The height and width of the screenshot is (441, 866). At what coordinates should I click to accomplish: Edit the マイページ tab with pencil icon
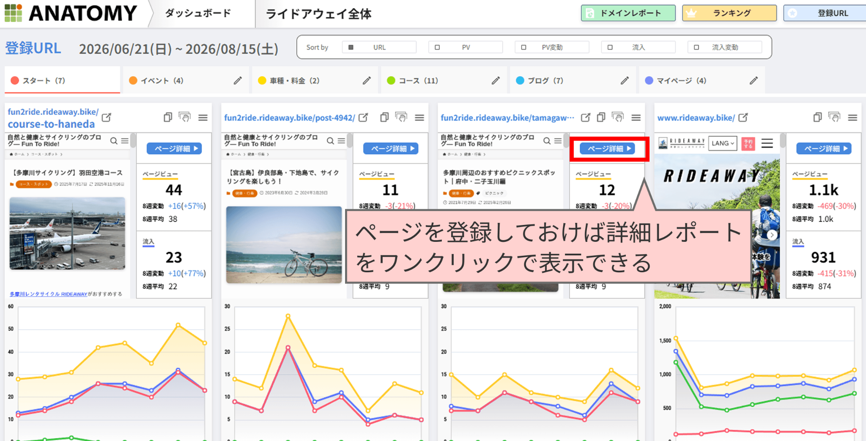[754, 80]
